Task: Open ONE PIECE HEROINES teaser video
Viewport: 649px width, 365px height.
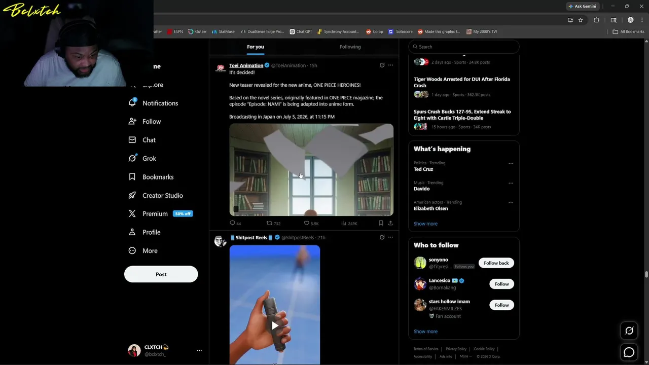Action: pos(311,170)
